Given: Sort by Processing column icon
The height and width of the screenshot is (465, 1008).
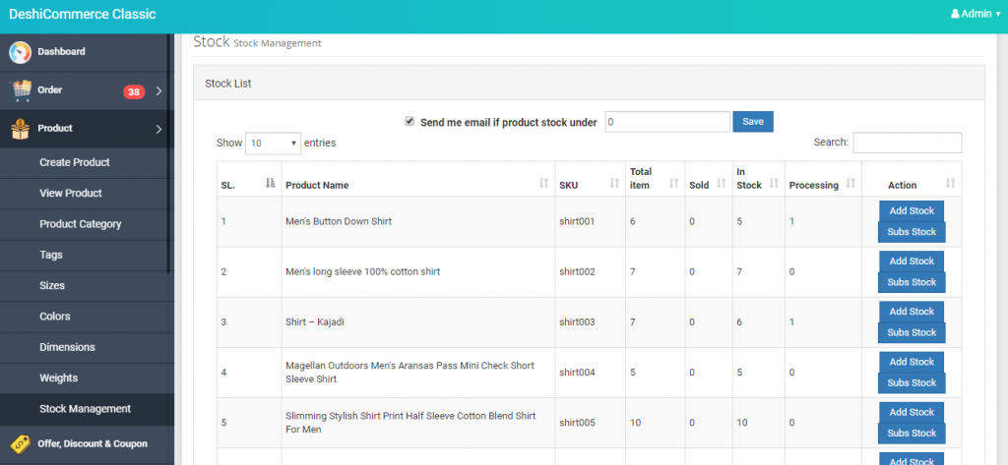Looking at the screenshot, I should [x=850, y=184].
